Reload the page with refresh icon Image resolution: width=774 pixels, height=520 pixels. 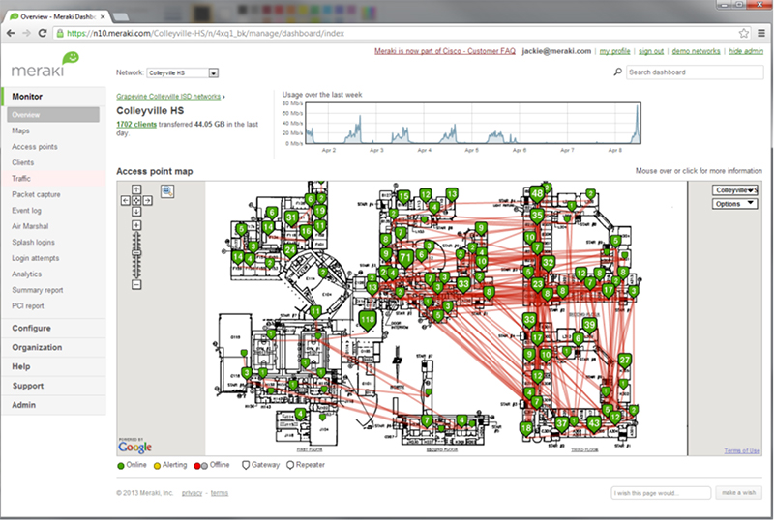point(43,33)
